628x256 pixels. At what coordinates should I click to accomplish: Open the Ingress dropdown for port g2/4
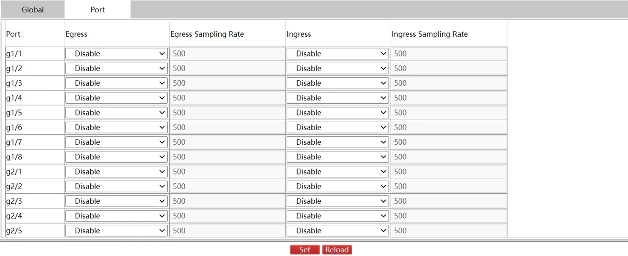(337, 216)
